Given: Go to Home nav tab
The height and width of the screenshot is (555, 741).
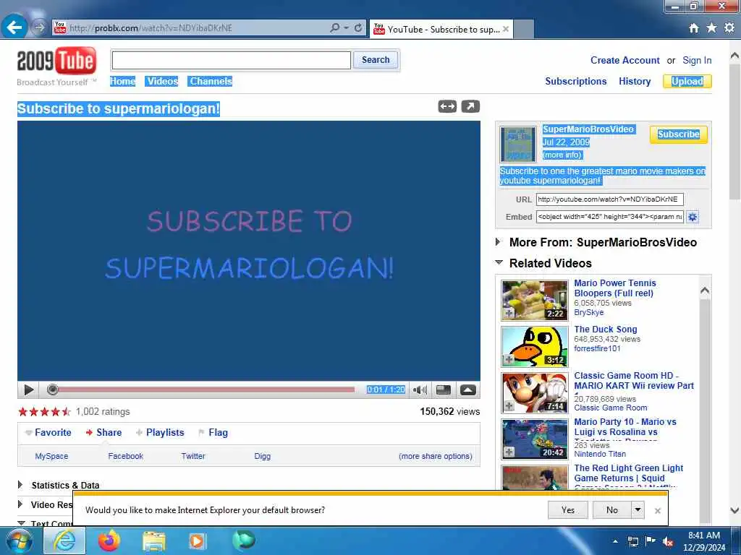Looking at the screenshot, I should [122, 81].
